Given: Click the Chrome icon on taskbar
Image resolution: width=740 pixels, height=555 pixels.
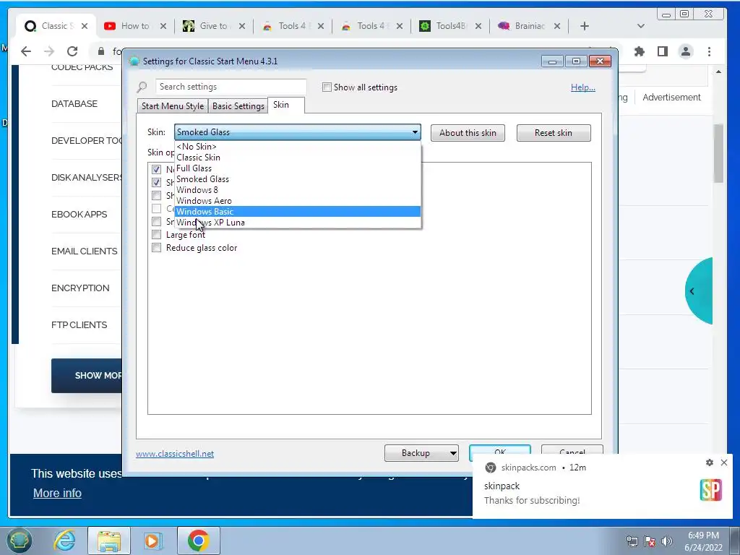Looking at the screenshot, I should 198,541.
